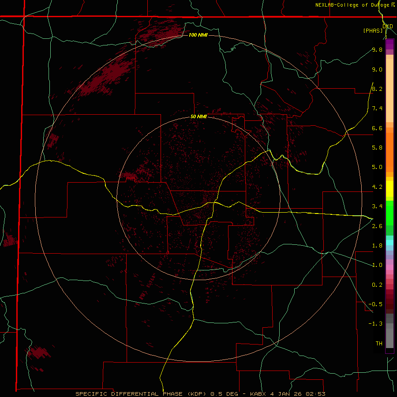The width and height of the screenshot is (397, 397).
Task: Pick the gray bottom segment of the color bar
Action: (x=390, y=338)
